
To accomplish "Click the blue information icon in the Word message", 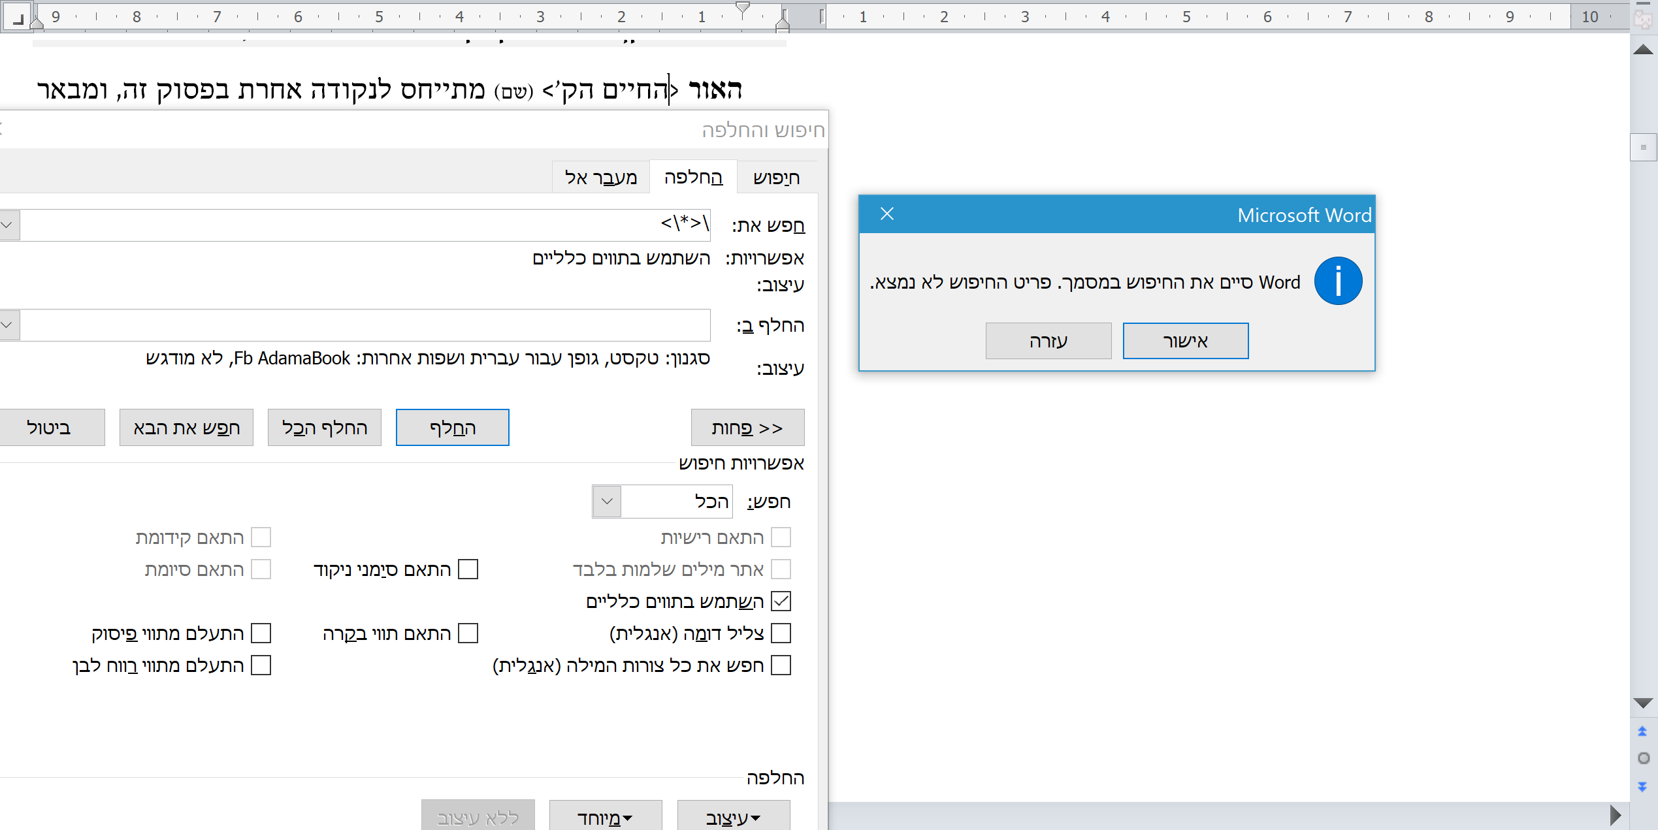I will [x=1338, y=280].
